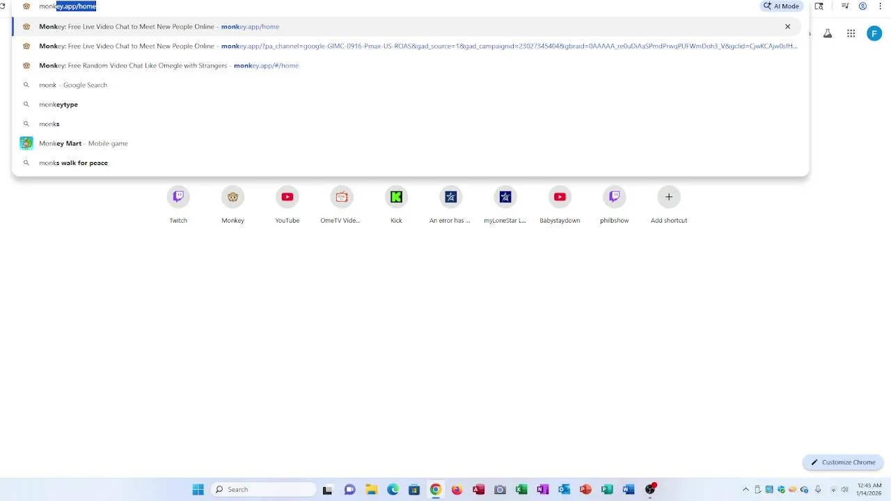
Task: Open File Explorer from the taskbar
Action: point(371,489)
